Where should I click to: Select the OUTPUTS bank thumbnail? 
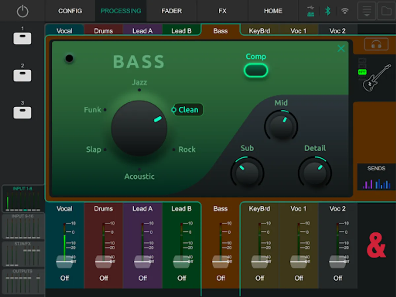[23, 281]
